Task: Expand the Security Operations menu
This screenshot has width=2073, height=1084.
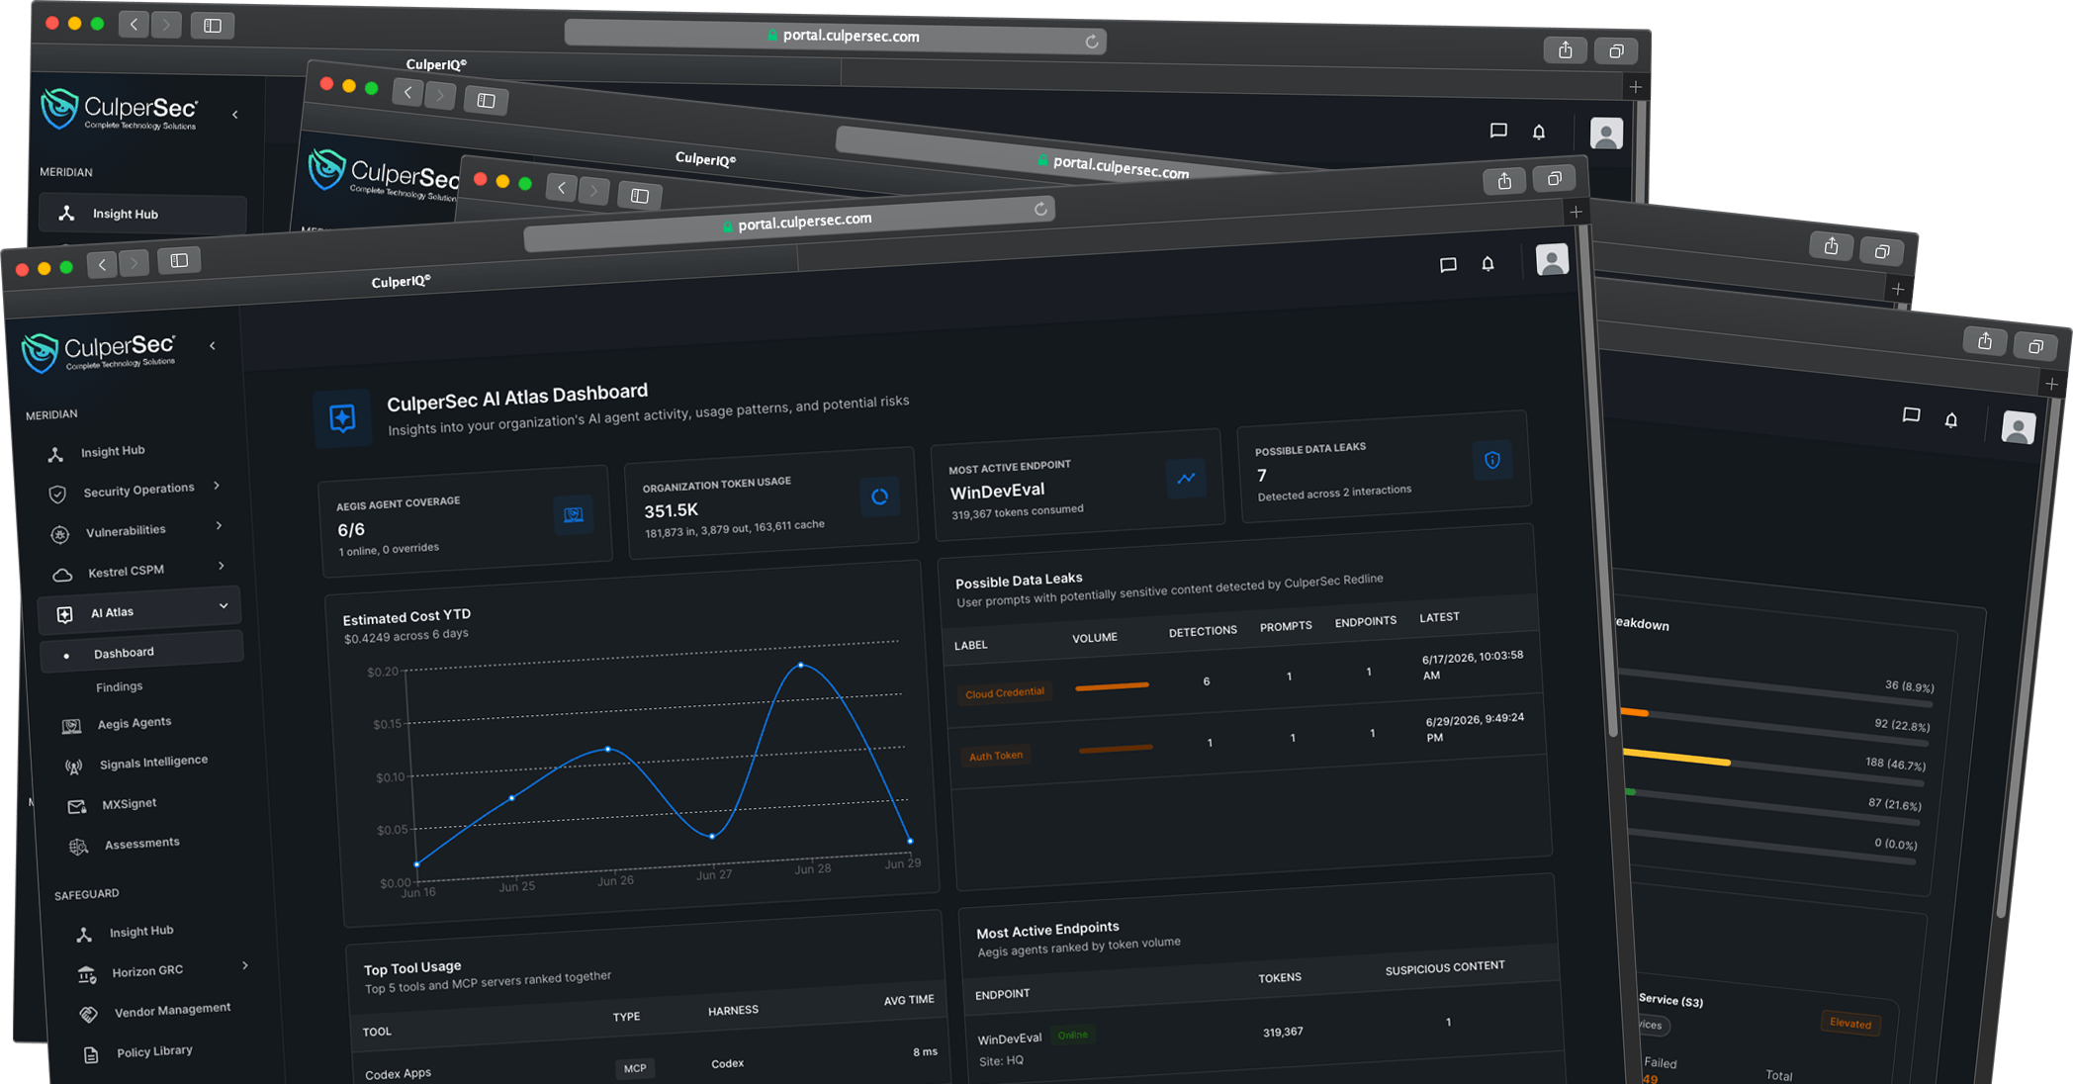Action: (x=217, y=486)
